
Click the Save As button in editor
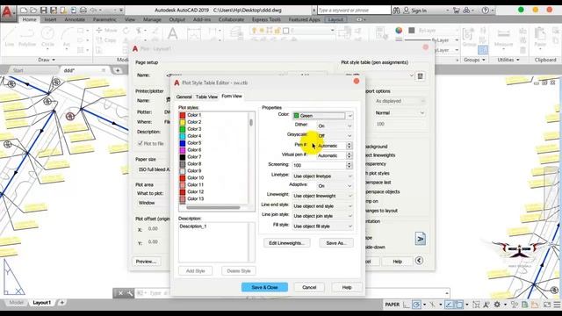[335, 243]
